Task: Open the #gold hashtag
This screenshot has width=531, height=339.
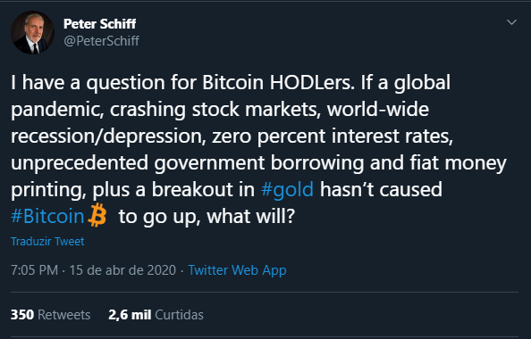Action: [x=287, y=189]
